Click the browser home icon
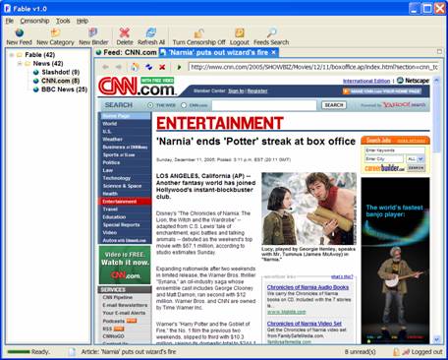Screen dimensions: 448x360 135,67
